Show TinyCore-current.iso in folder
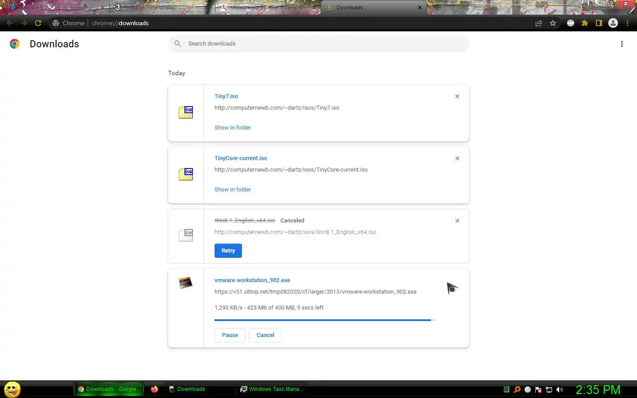This screenshot has height=398, width=637. [233, 189]
